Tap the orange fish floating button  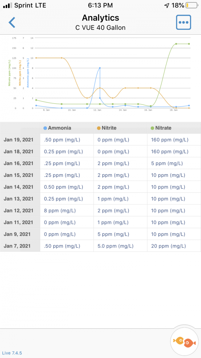[185, 341]
